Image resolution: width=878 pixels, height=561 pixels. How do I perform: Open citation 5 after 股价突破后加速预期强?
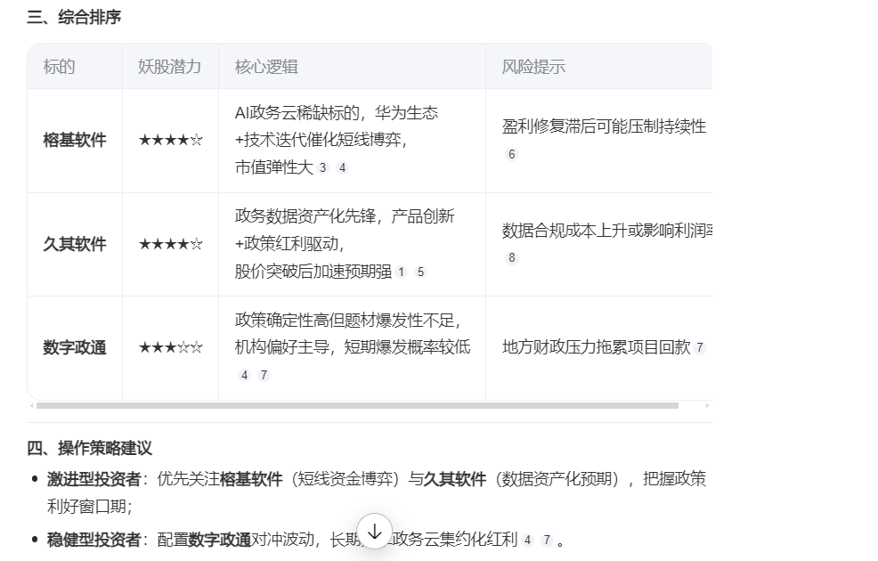point(420,272)
